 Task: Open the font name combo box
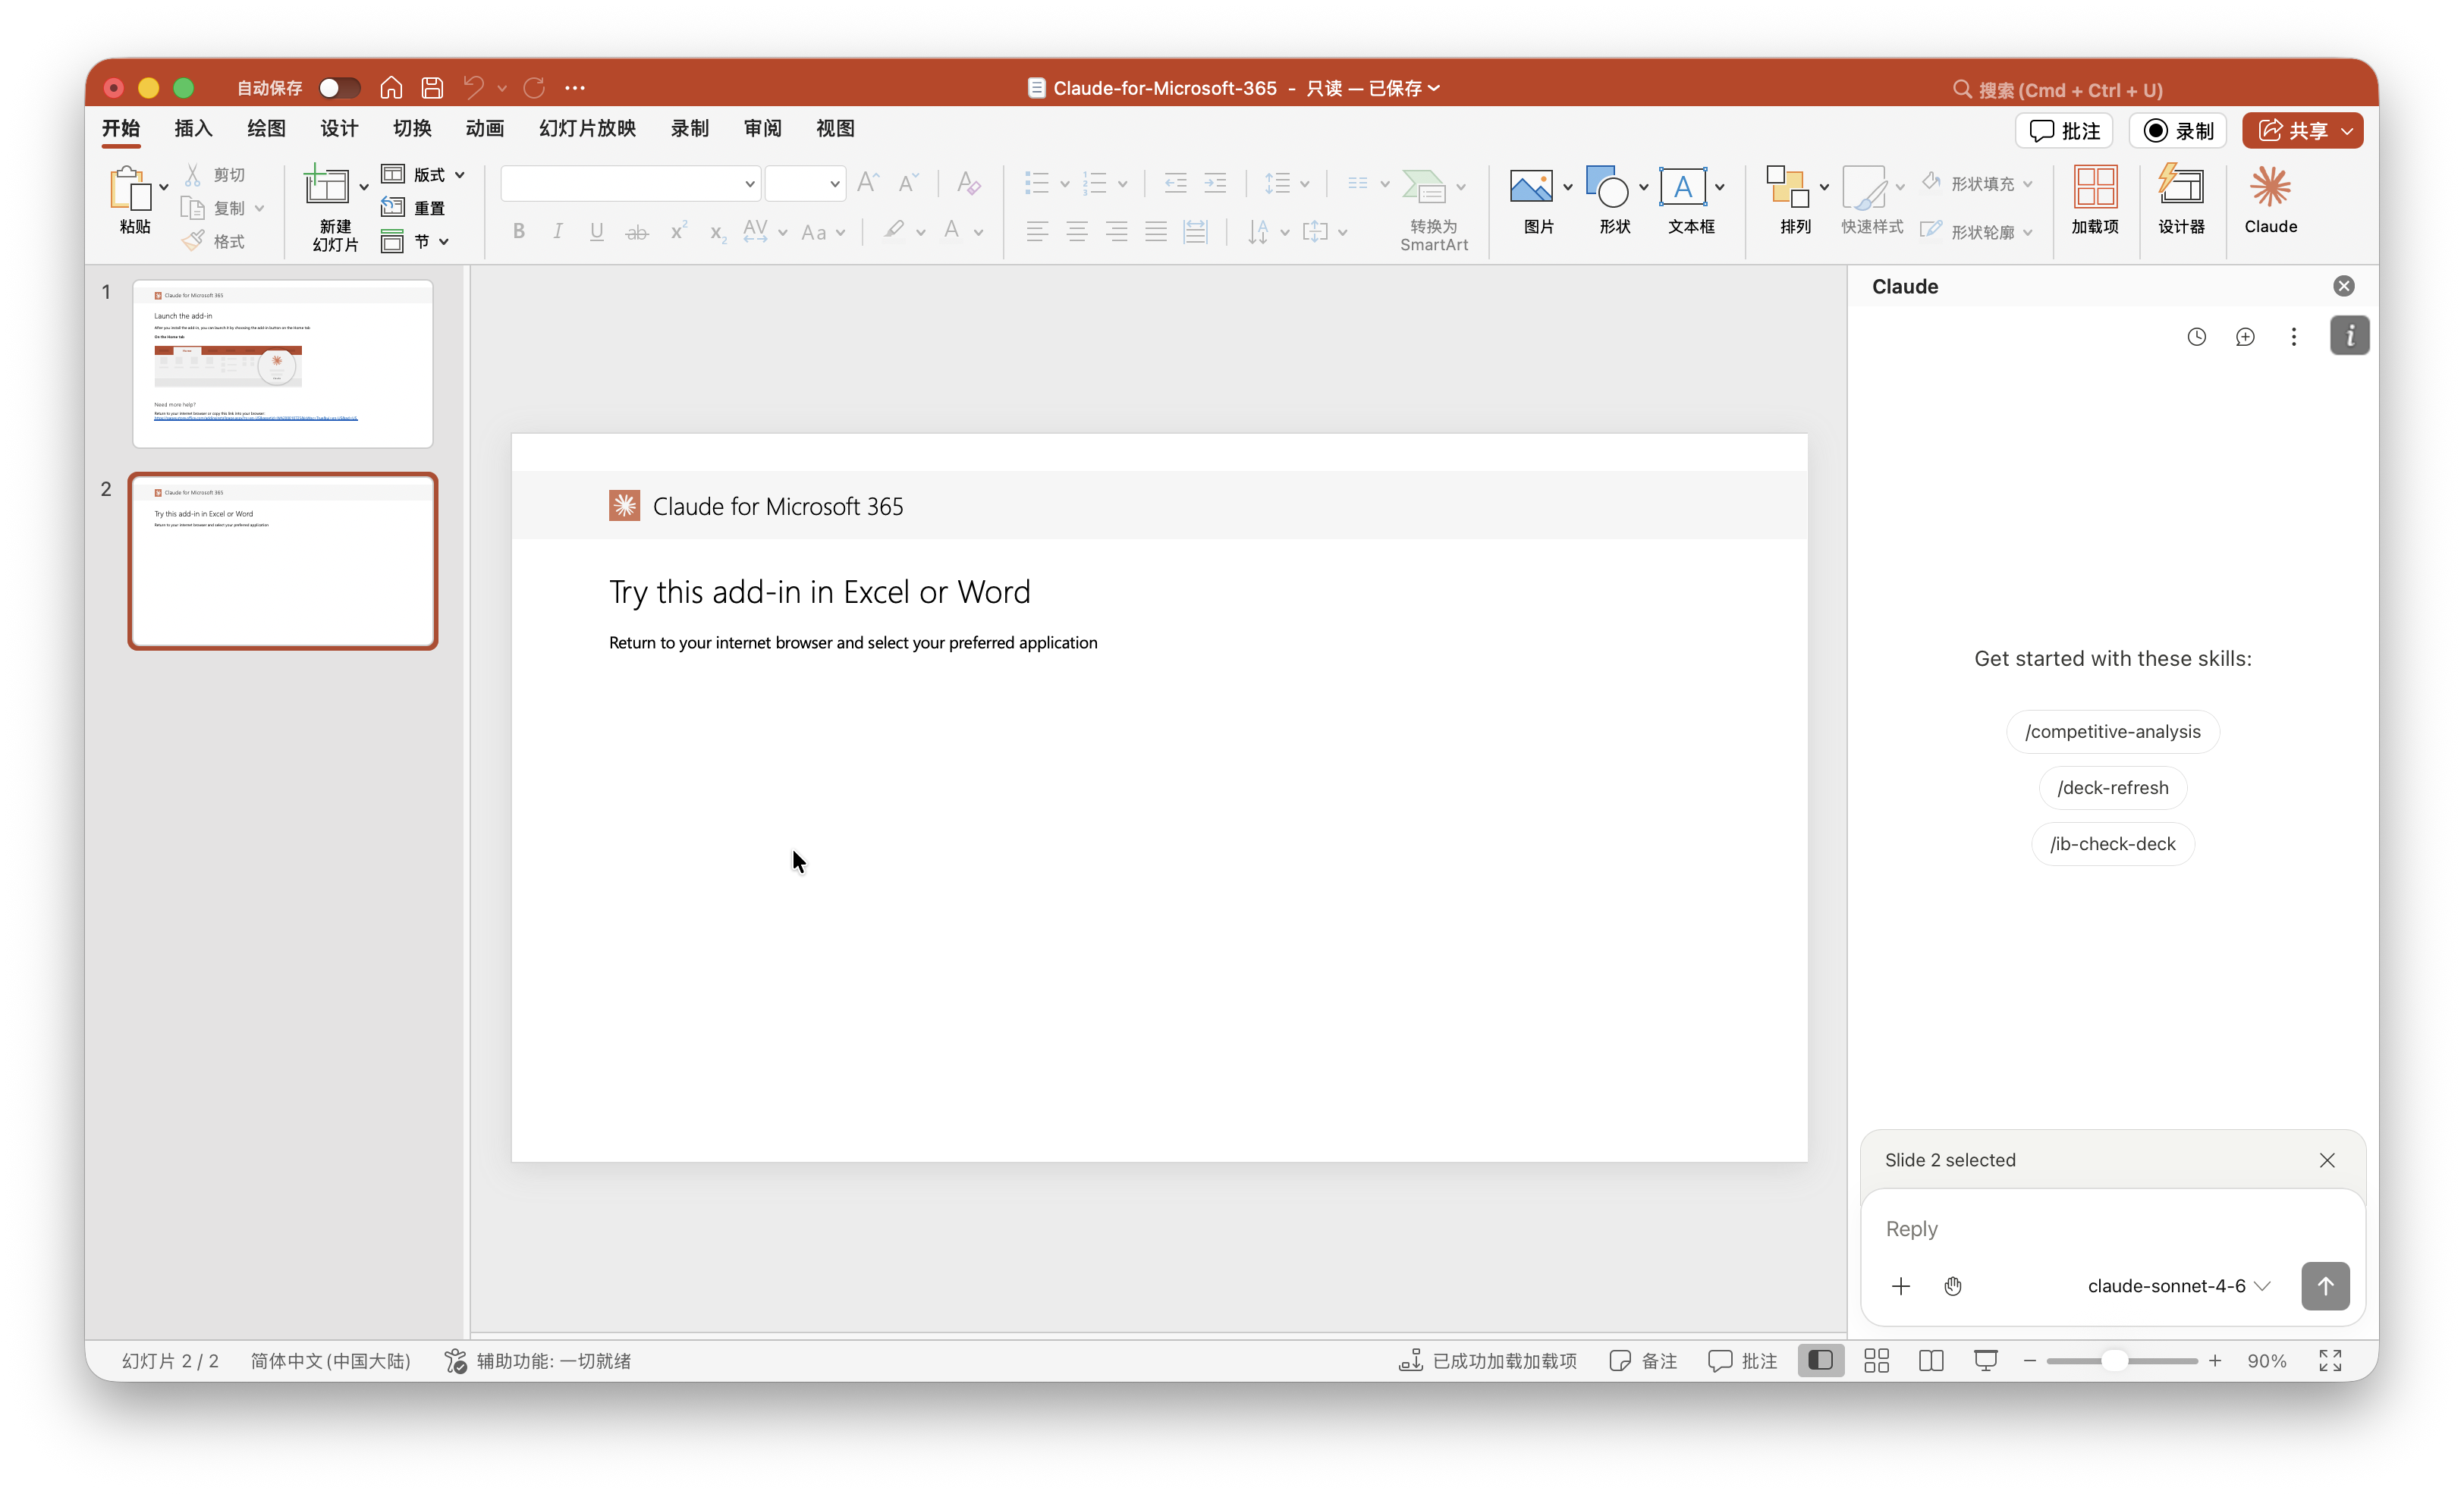coord(630,183)
